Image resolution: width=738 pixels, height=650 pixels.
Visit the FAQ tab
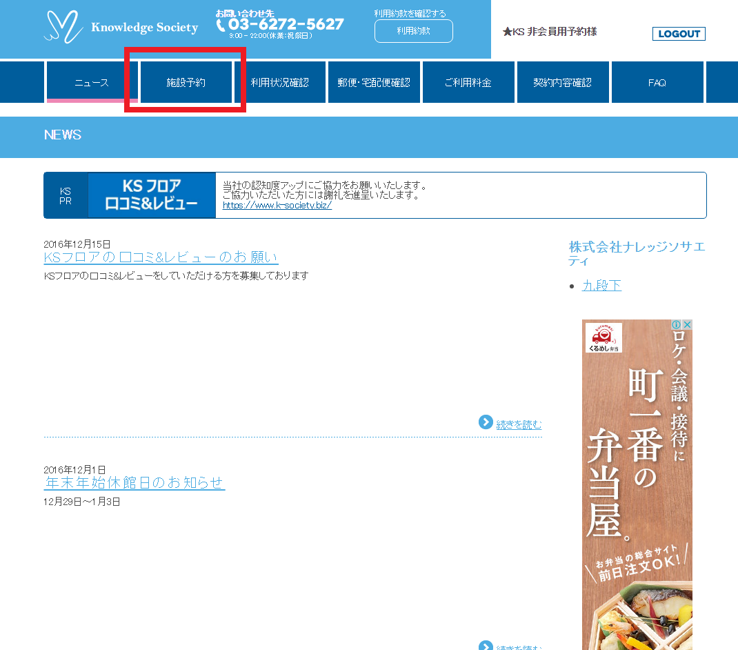(657, 82)
